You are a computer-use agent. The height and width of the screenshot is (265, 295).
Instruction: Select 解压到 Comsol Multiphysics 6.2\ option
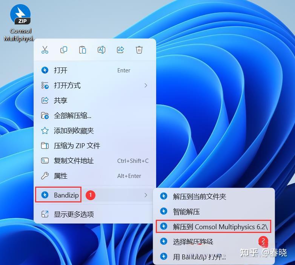[214, 227]
